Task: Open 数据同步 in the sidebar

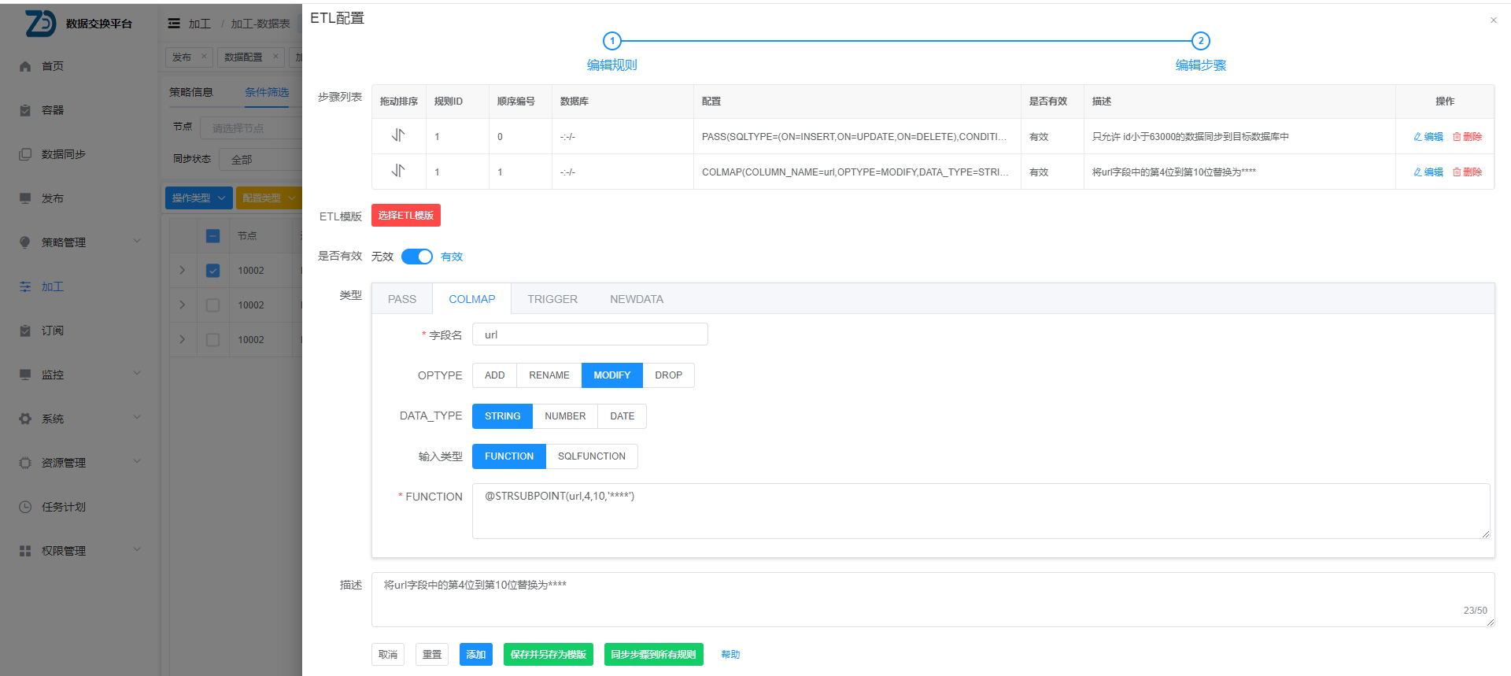Action: [x=63, y=154]
